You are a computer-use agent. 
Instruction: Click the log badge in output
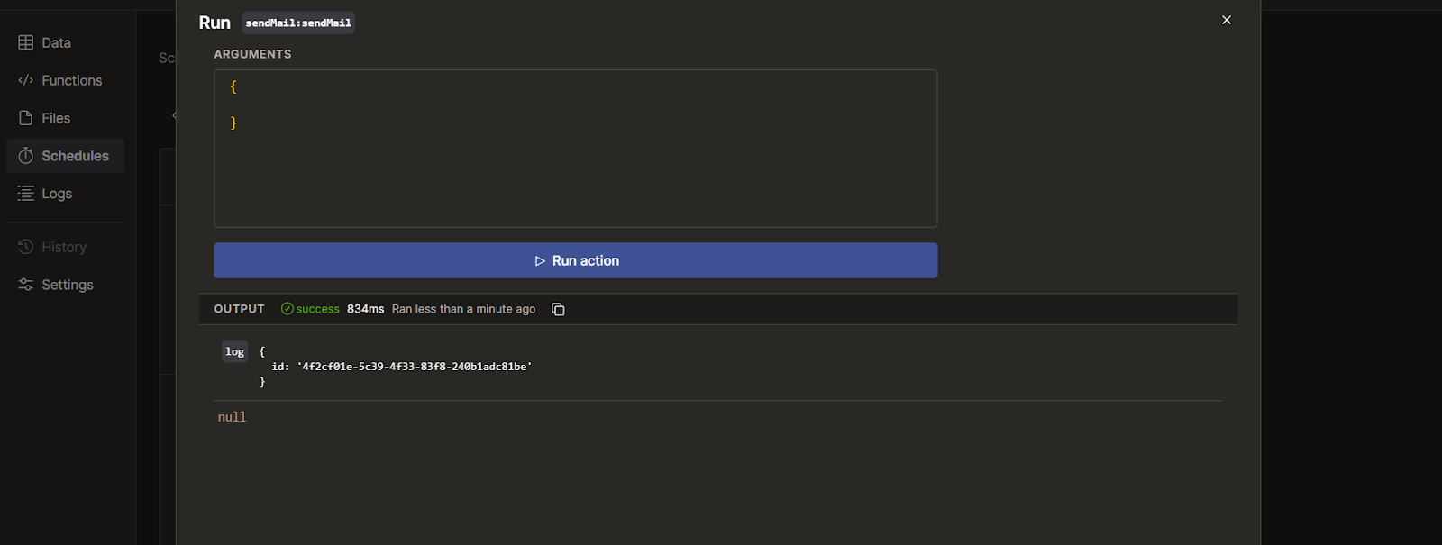click(x=235, y=351)
